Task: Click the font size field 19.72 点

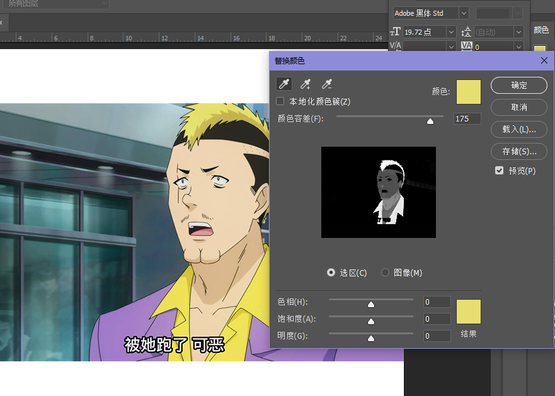Action: click(425, 32)
